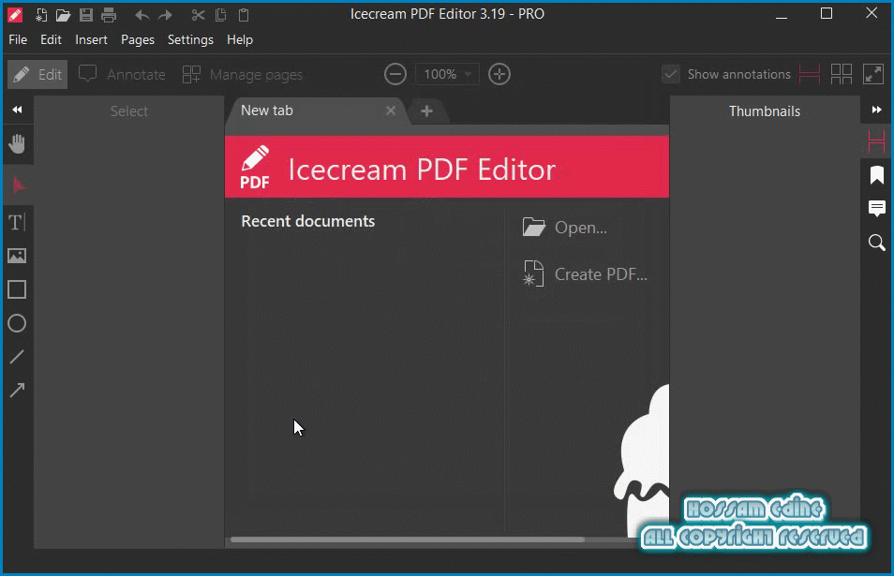This screenshot has width=894, height=576.
Task: Select the Arrow drawing tool
Action: pyautogui.click(x=17, y=391)
